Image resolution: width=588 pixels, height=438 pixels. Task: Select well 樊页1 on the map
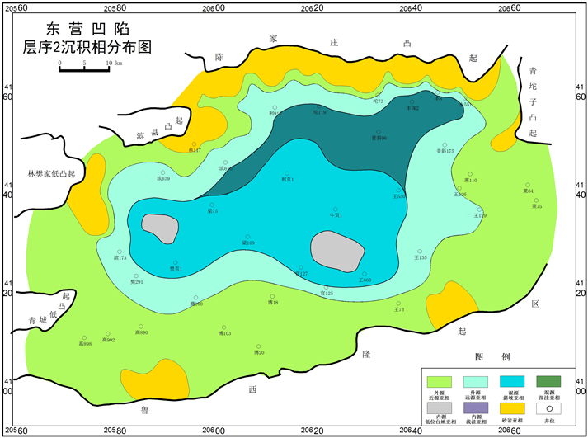[x=175, y=262]
